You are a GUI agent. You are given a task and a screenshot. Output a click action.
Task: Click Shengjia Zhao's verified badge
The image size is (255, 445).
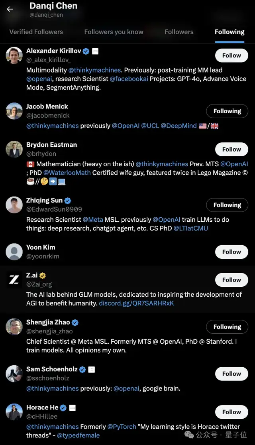pos(75,323)
